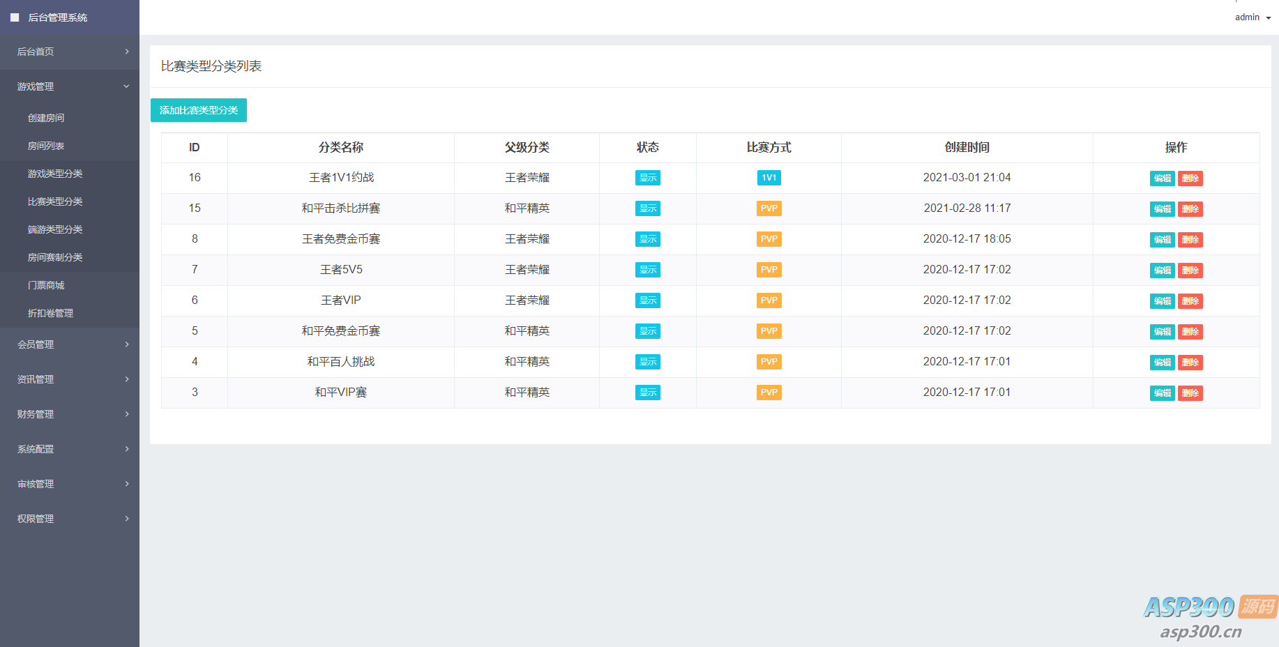Open 创建房间 in the sidebar

tap(46, 118)
